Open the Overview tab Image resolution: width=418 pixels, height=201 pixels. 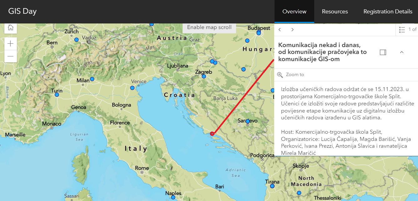[294, 12]
